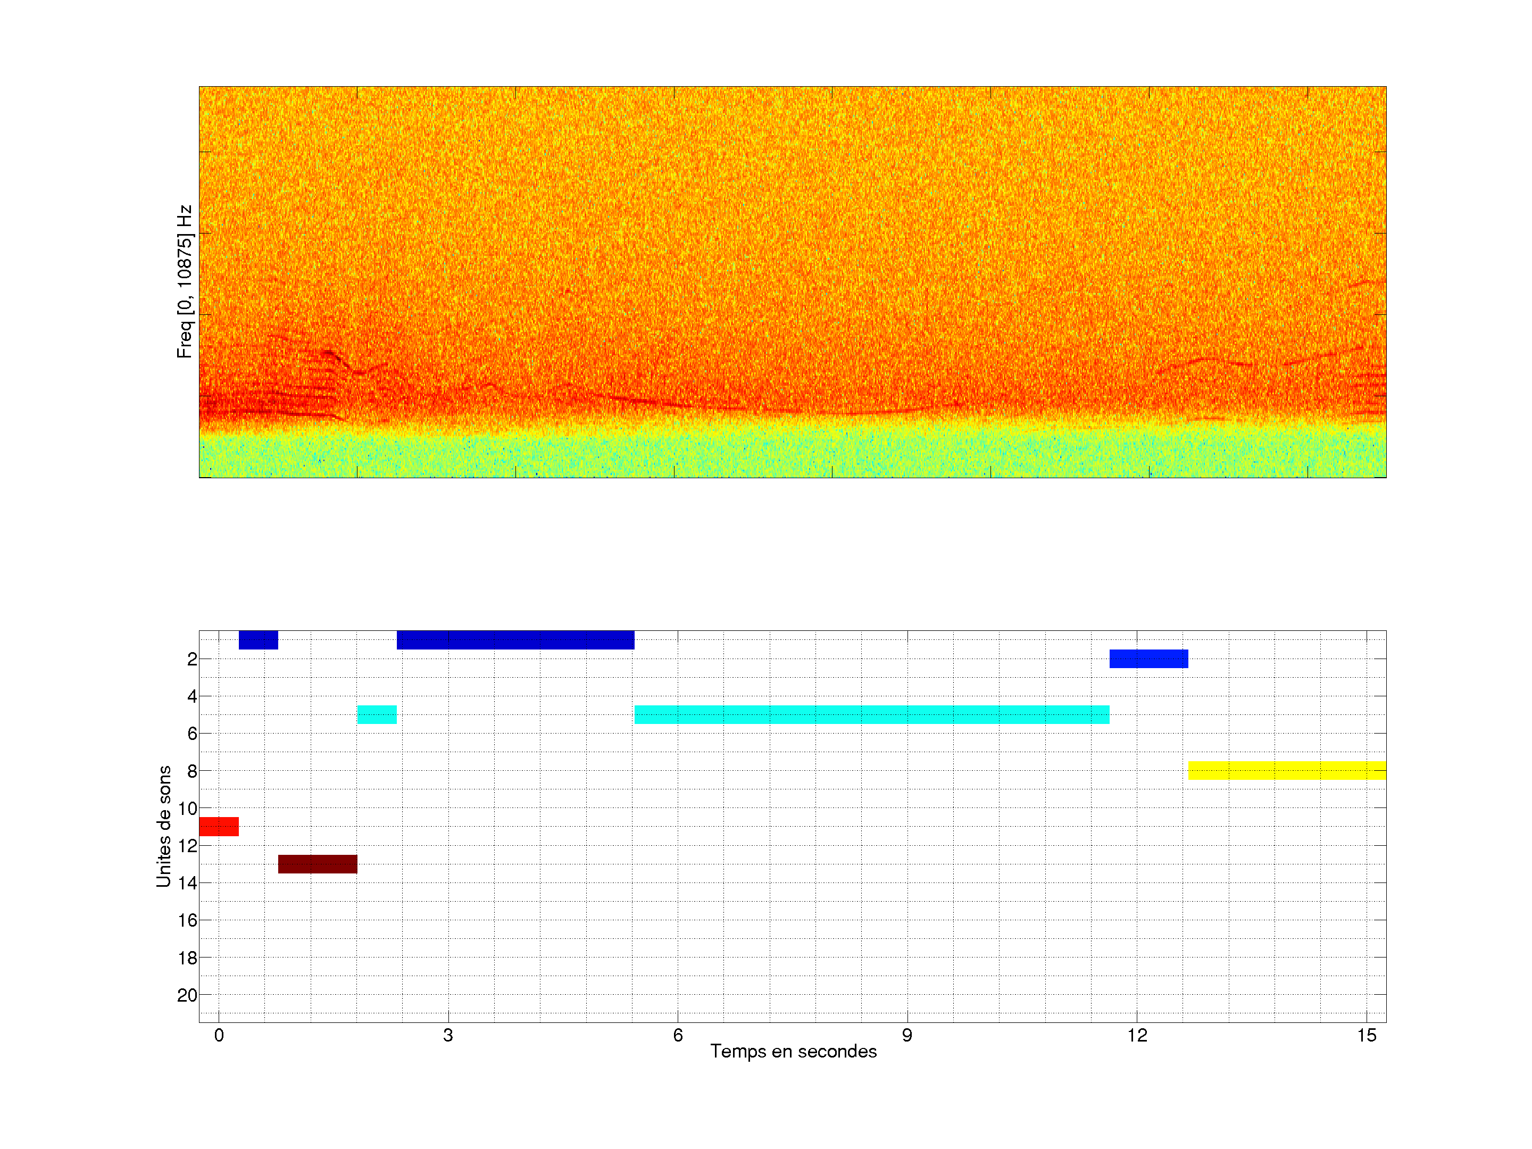Image resolution: width=1532 pixels, height=1149 pixels.
Task: Click the short dark blue bar near 0.5 seconds
Action: point(259,640)
